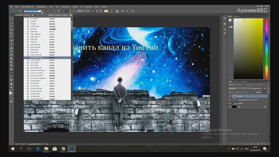Open the Фильтр menu
The width and height of the screenshot is (279, 157).
click(x=75, y=7)
